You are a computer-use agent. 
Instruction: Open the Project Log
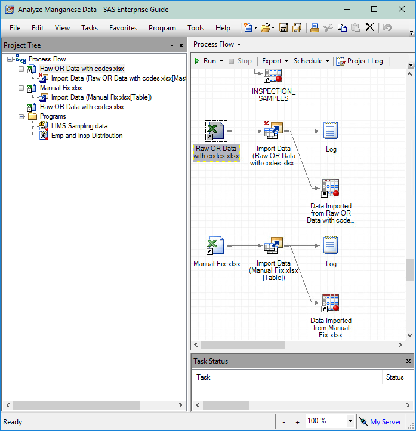[360, 61]
